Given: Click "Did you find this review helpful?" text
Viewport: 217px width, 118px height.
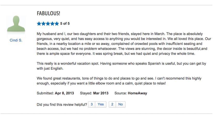Looking at the screenshot, I should (62, 104).
